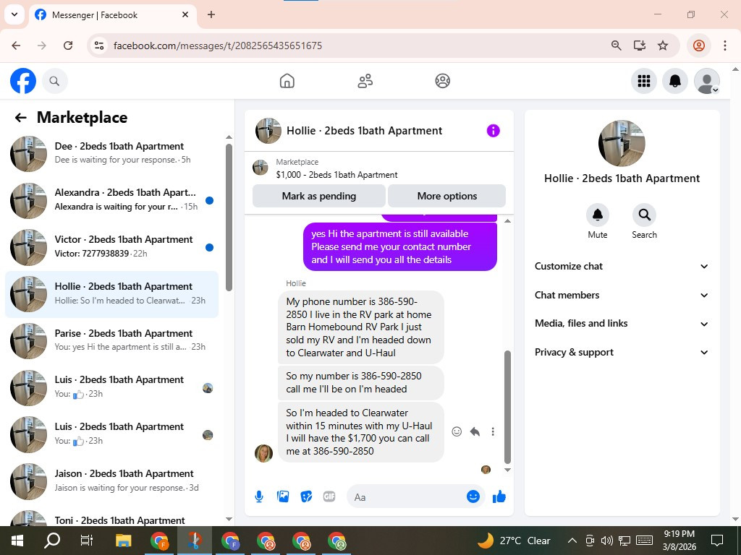Viewport: 741px width, 555px height.
Task: Open the Friends icon in top navigation
Action: (365, 81)
